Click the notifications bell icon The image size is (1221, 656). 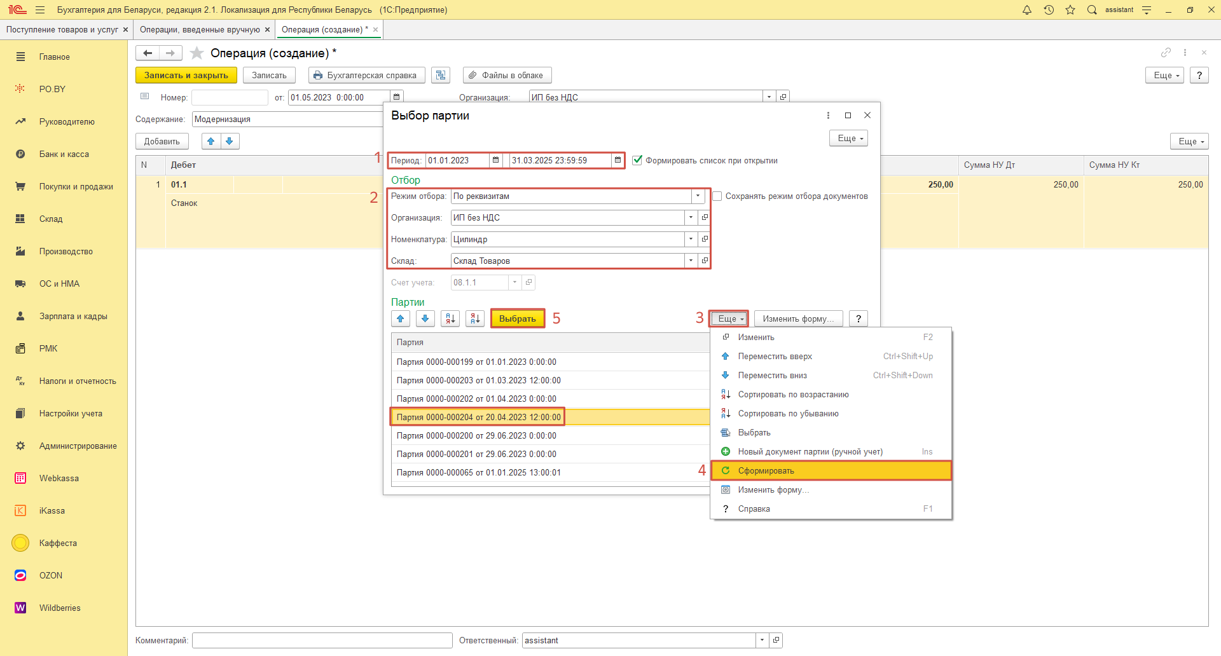pyautogui.click(x=1027, y=10)
